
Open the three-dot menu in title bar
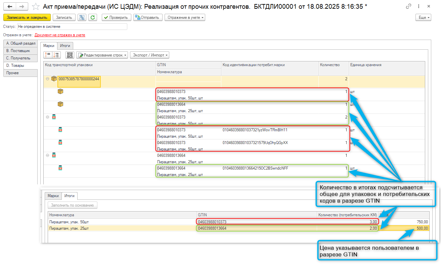tap(418, 6)
